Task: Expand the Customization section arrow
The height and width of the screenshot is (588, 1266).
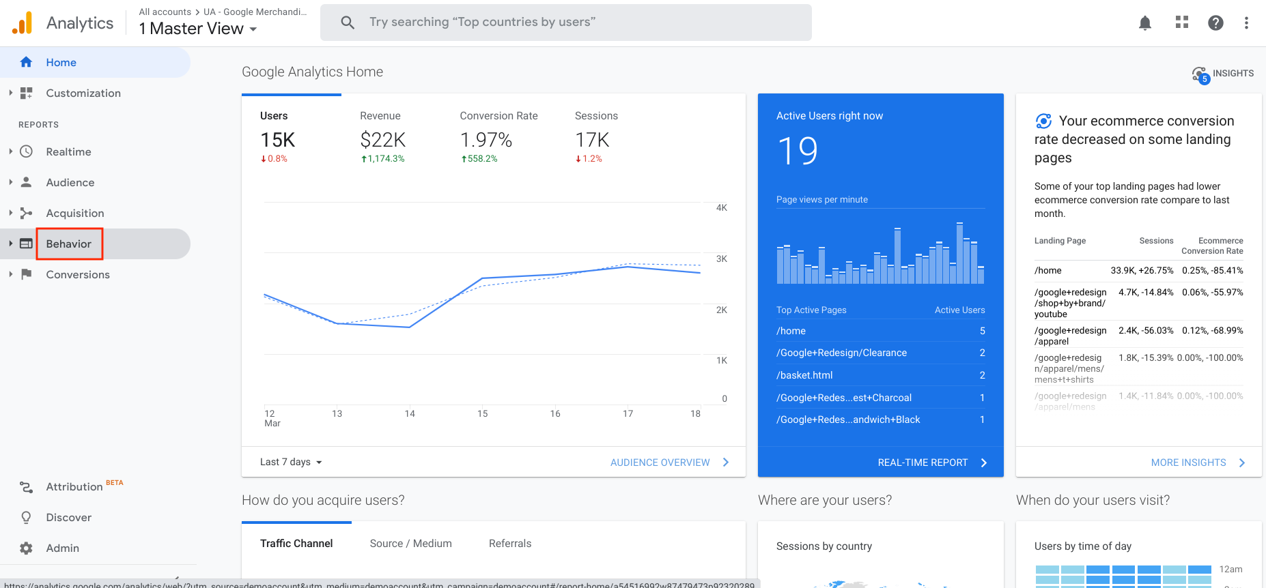Action: point(10,93)
